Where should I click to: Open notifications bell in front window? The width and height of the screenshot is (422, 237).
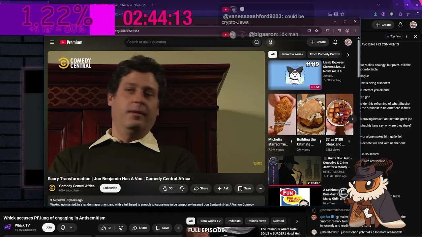[x=335, y=42]
